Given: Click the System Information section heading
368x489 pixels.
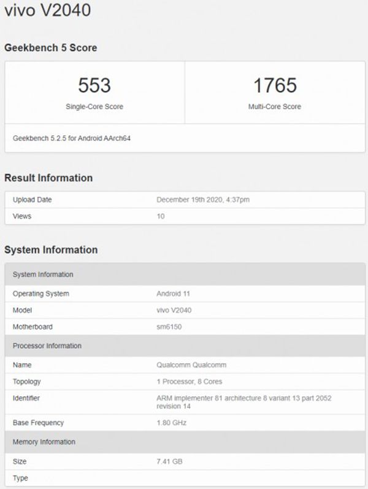Looking at the screenshot, I should tap(51, 250).
